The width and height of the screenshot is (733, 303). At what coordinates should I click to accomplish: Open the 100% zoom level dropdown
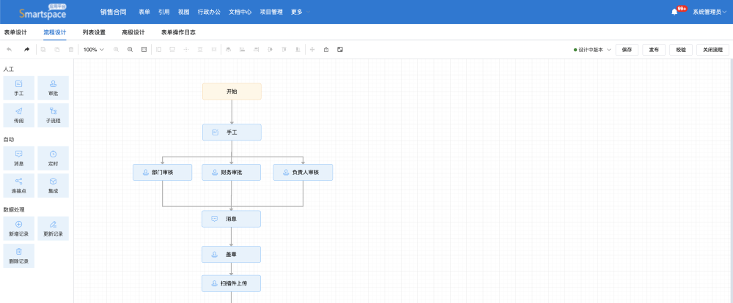click(92, 50)
